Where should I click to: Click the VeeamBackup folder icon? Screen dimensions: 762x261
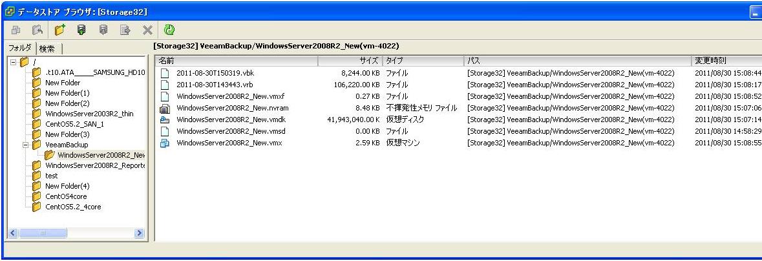pyautogui.click(x=36, y=145)
